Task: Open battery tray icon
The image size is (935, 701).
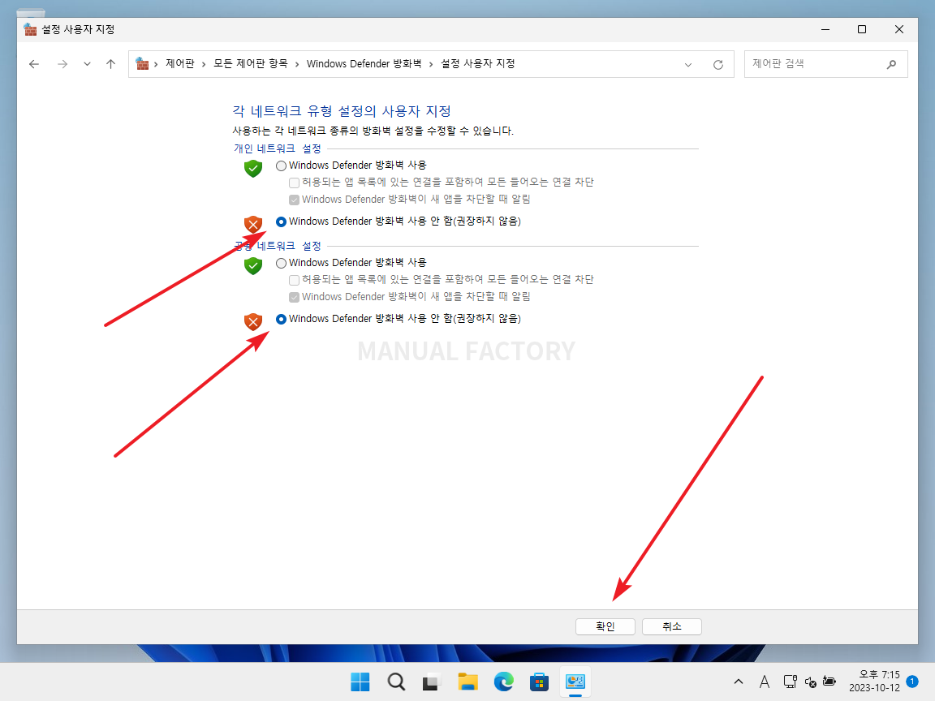Action: pyautogui.click(x=829, y=682)
